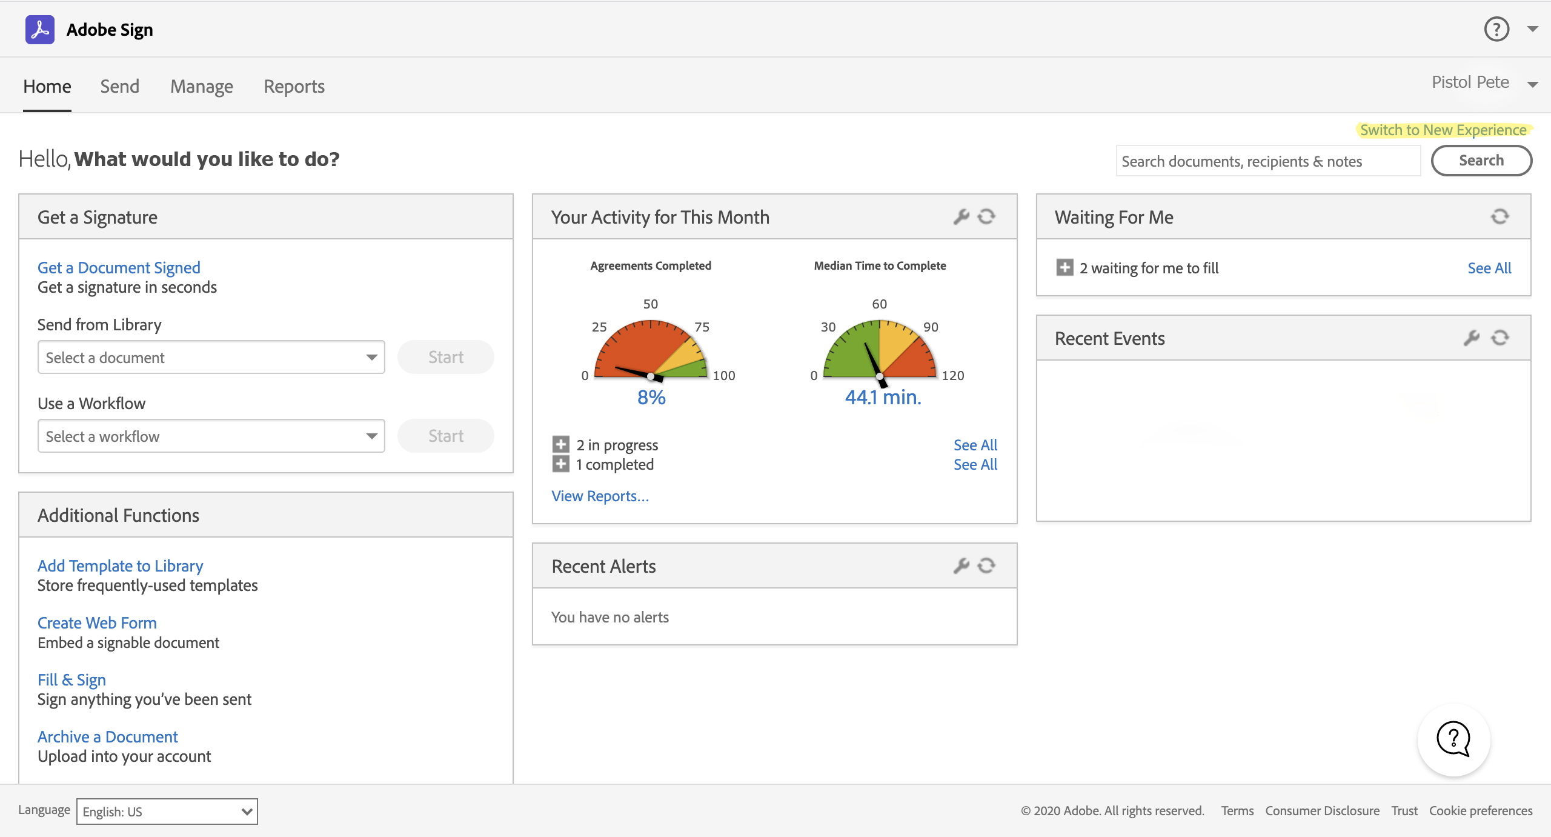Open the Pistol Pete account menu arrow
This screenshot has width=1551, height=837.
pos(1533,84)
